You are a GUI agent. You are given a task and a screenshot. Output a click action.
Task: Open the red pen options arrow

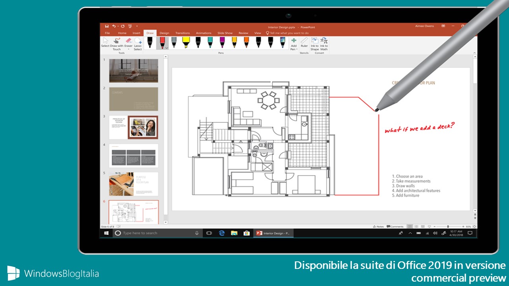(x=166, y=47)
